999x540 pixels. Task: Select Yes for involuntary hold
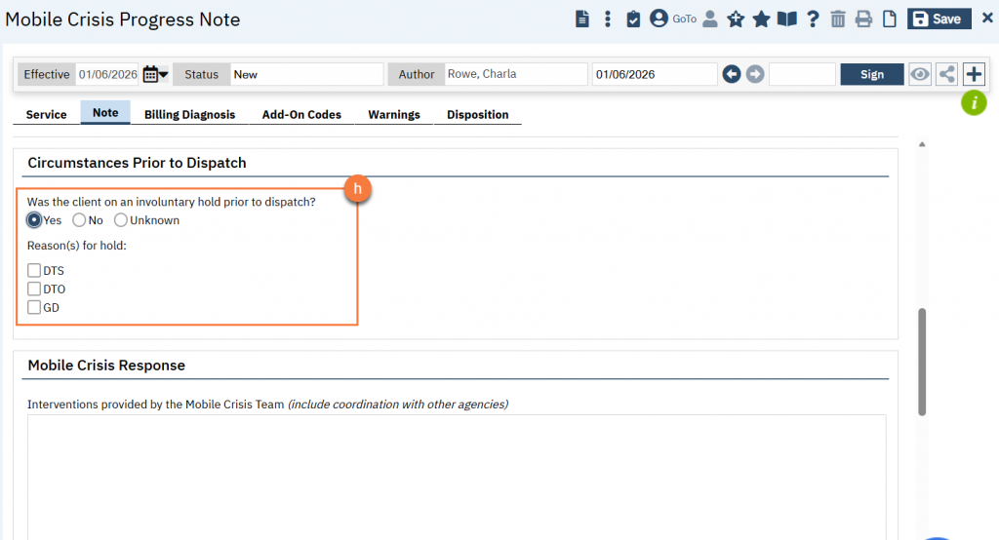click(x=34, y=220)
